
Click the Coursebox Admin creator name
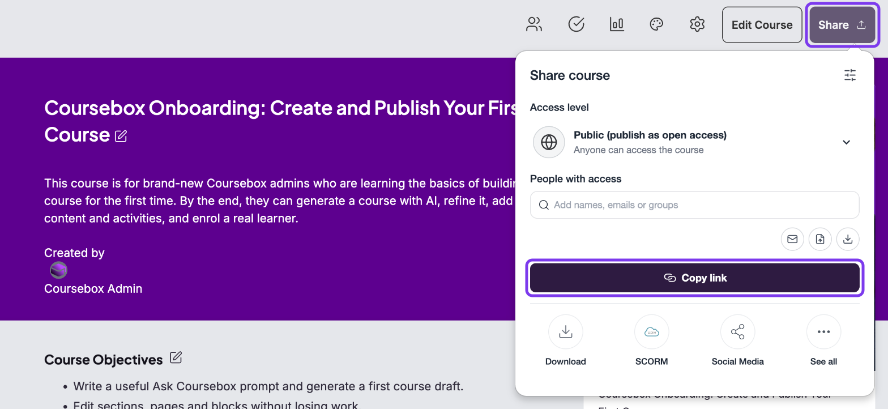tap(93, 288)
